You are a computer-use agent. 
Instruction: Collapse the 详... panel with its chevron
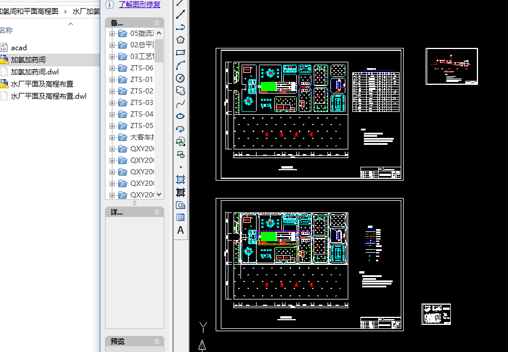click(157, 212)
